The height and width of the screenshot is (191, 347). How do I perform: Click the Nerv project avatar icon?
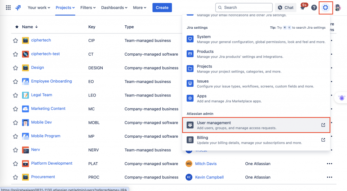[x=25, y=150]
